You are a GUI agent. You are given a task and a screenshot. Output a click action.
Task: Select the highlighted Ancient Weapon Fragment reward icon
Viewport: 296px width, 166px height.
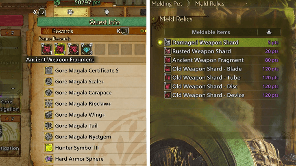click(x=60, y=49)
